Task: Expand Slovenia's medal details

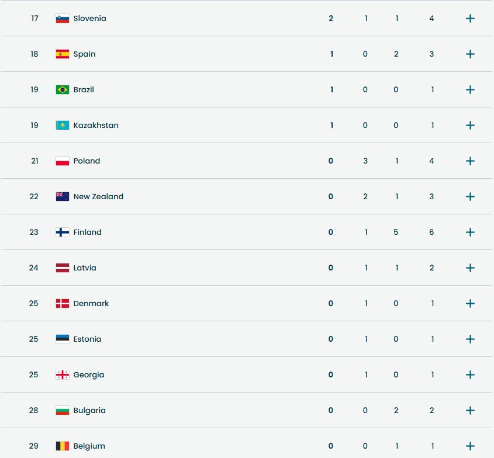Action: point(470,19)
